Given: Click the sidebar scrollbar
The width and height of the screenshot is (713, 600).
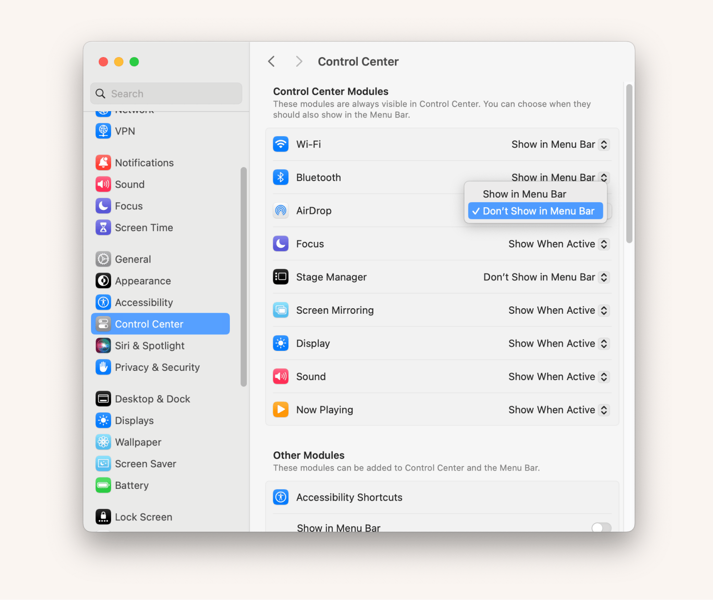Looking at the screenshot, I should pos(244,277).
